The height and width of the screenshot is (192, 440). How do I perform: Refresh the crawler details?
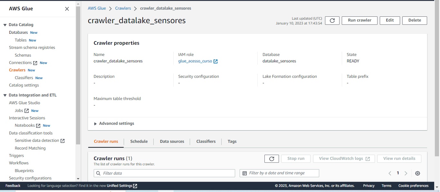(x=332, y=20)
